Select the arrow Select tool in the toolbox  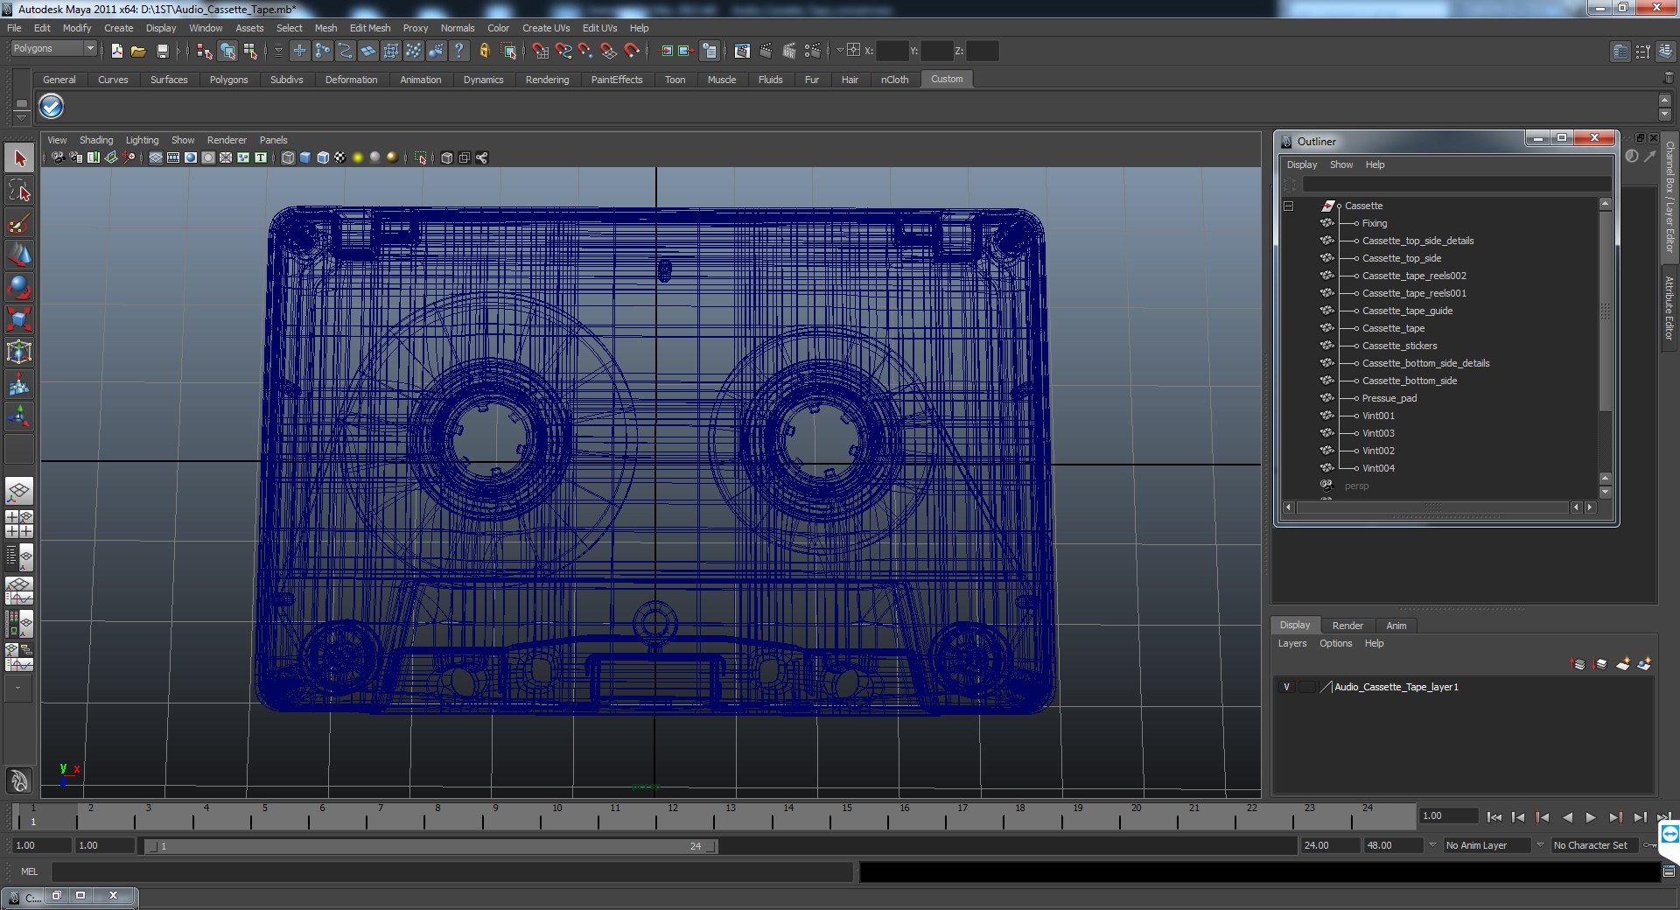pyautogui.click(x=19, y=158)
